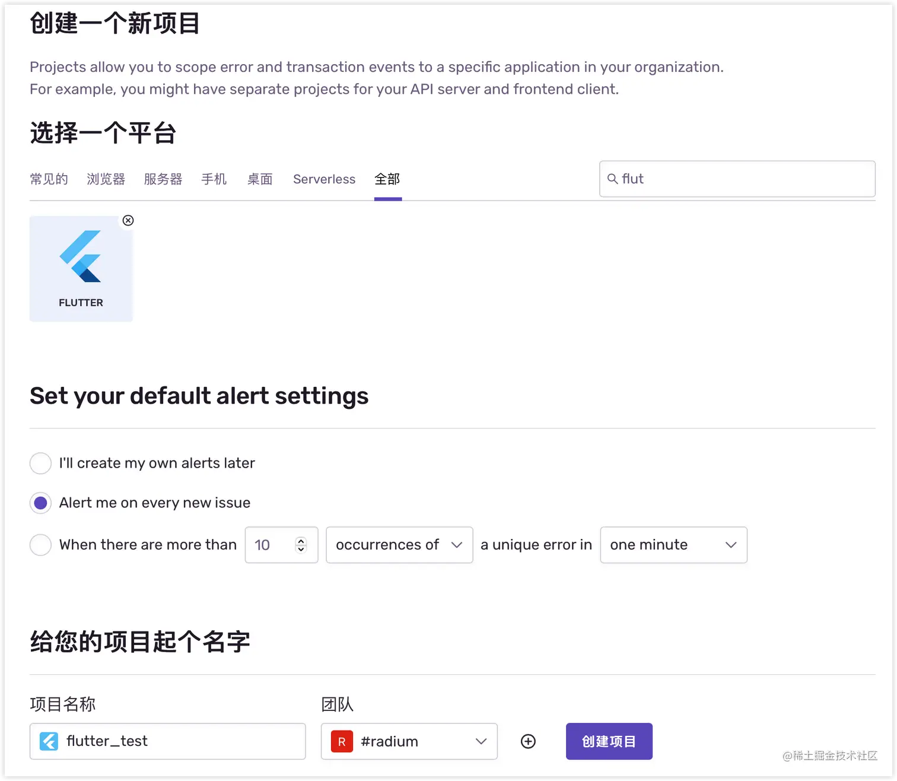Open the "occurrences of" dropdown
Image resolution: width=897 pixels, height=781 pixels.
pyautogui.click(x=399, y=545)
